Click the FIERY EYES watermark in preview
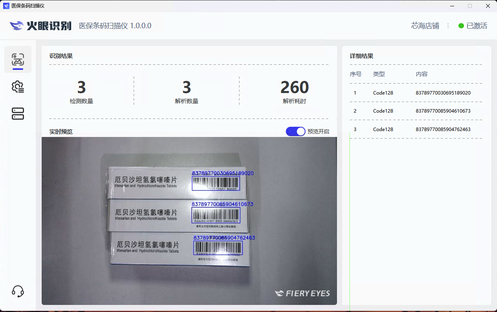497x312 pixels. tap(302, 293)
